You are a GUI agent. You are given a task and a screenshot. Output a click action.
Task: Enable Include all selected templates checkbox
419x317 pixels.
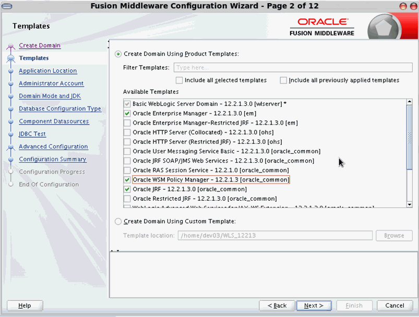[x=179, y=80]
